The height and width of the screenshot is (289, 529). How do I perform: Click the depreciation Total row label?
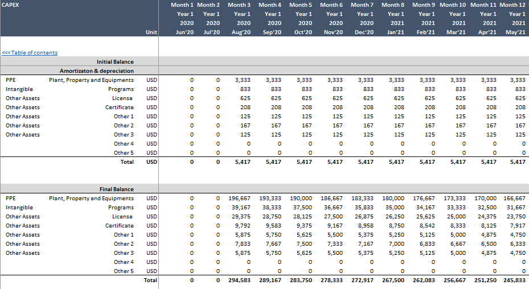127,162
